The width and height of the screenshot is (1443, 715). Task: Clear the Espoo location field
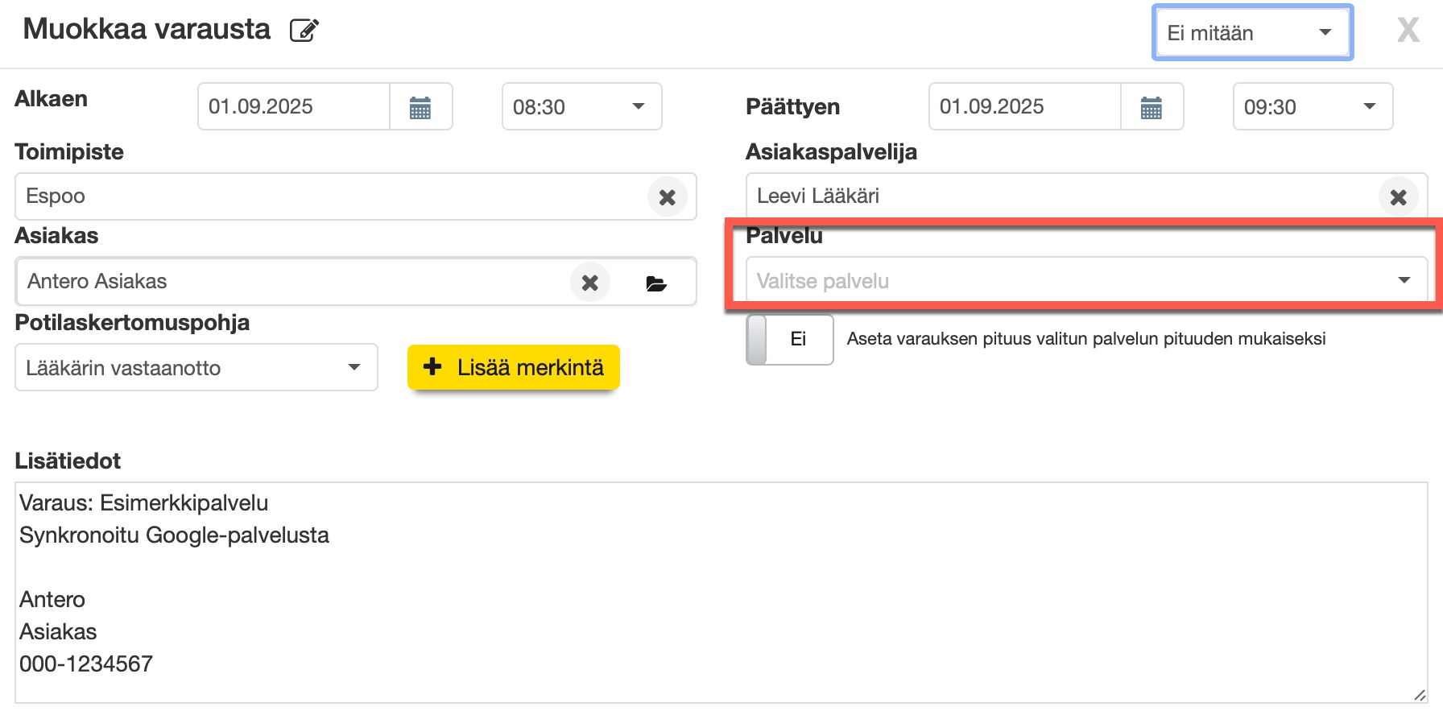[667, 197]
